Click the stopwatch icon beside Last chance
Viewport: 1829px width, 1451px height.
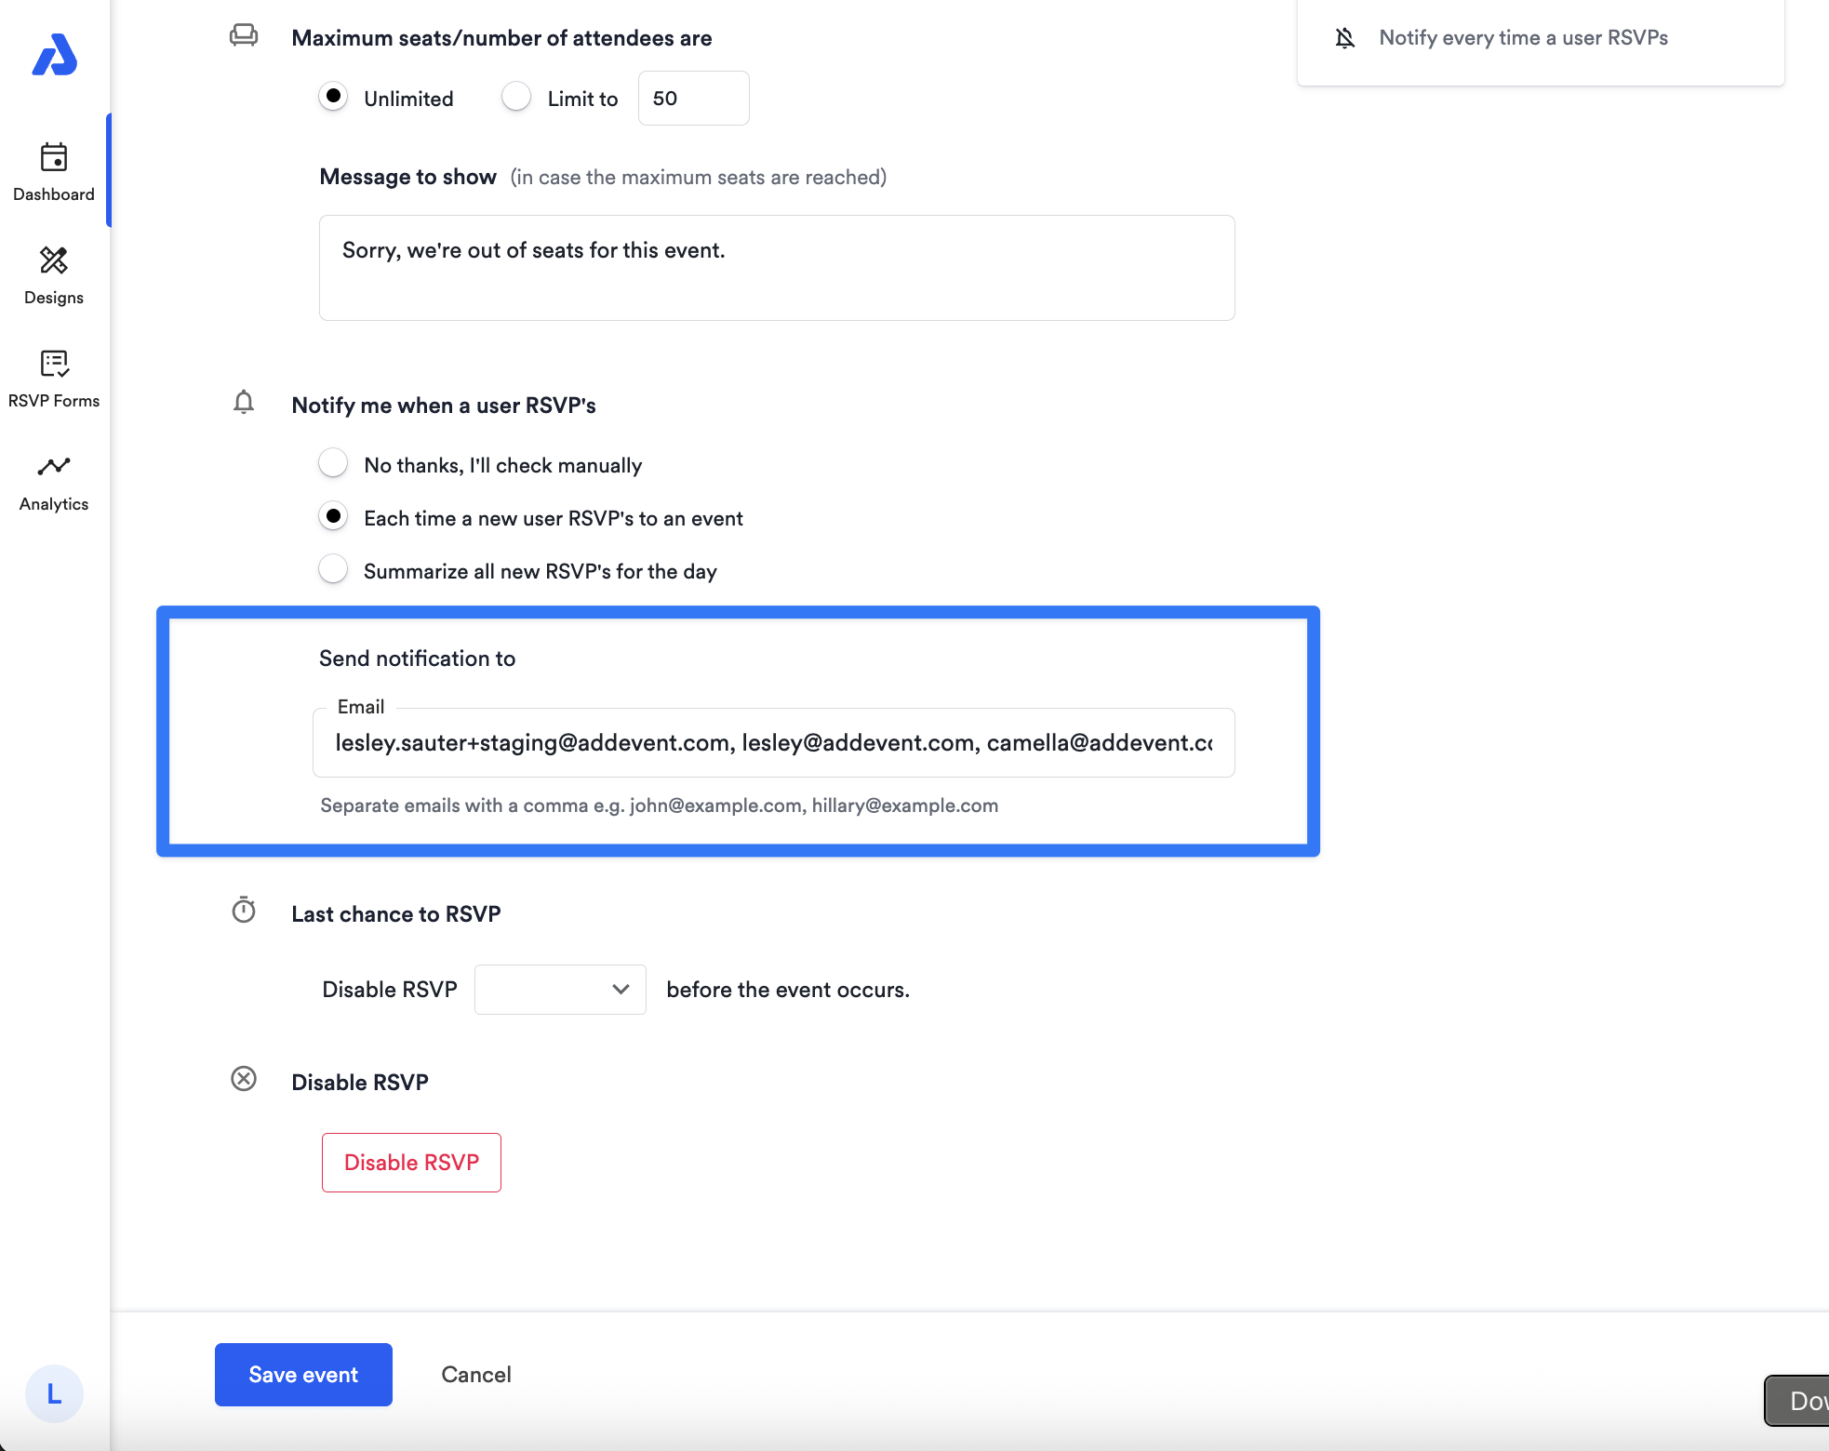pos(244,910)
